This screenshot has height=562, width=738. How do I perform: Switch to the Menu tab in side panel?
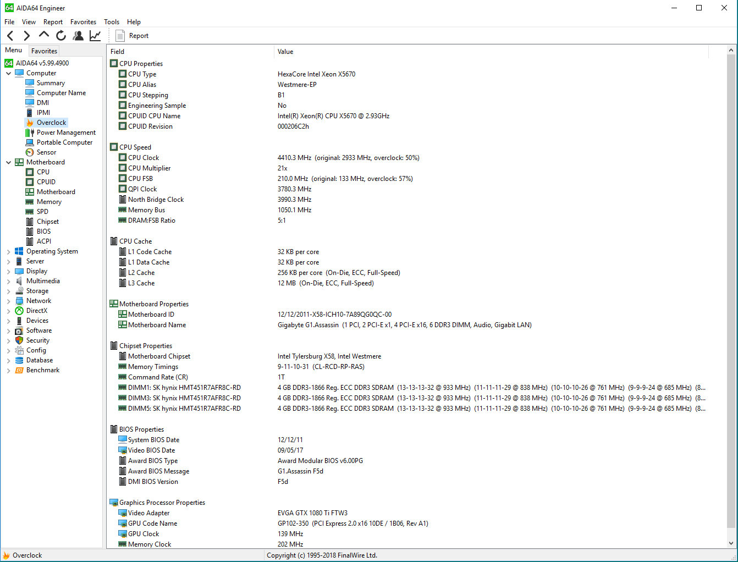(14, 50)
